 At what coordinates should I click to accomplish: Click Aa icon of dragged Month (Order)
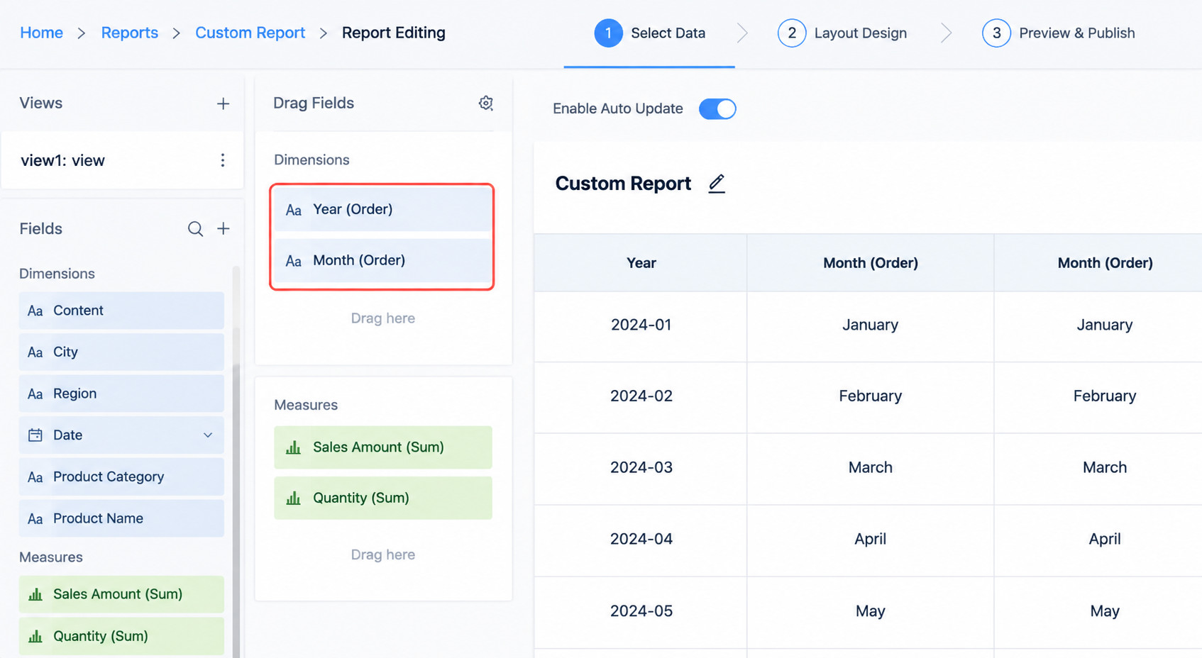294,261
